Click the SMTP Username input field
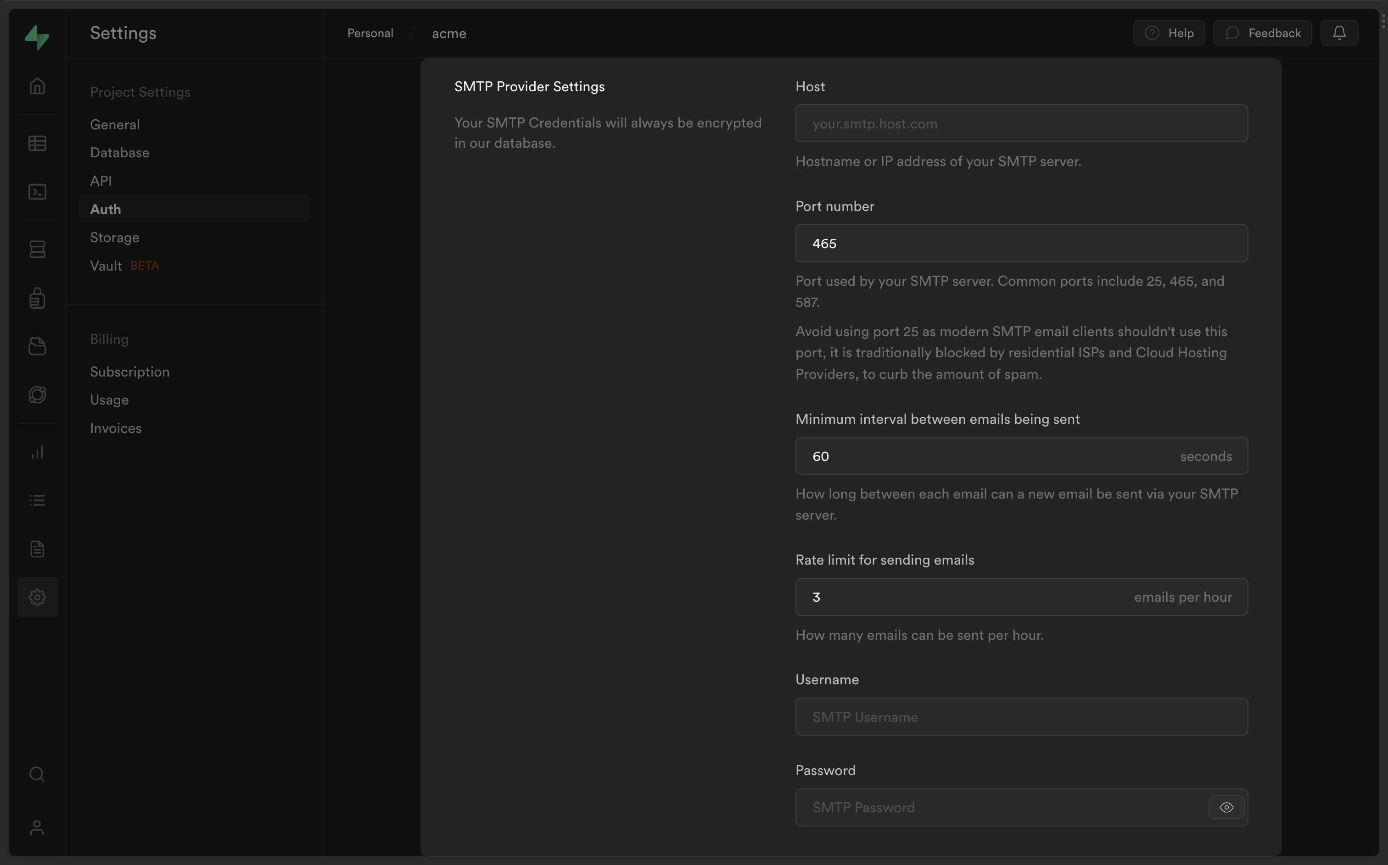The width and height of the screenshot is (1388, 865). coord(1021,716)
